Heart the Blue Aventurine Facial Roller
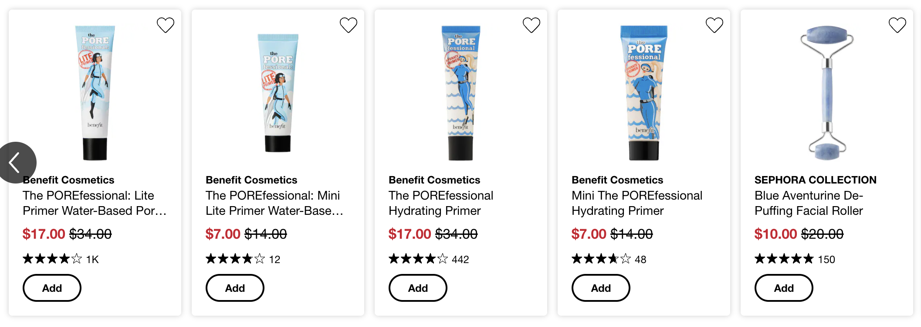The width and height of the screenshot is (921, 327). point(897,25)
